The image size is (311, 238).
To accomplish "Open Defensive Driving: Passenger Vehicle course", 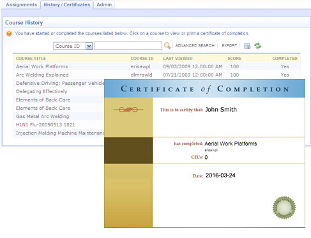I will point(60,83).
